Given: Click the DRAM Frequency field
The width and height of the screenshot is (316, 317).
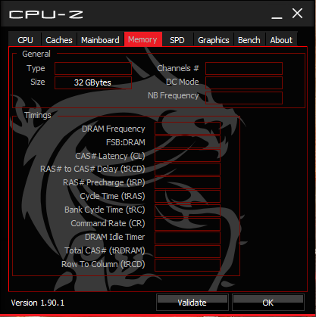Looking at the screenshot, I should click(187, 129).
